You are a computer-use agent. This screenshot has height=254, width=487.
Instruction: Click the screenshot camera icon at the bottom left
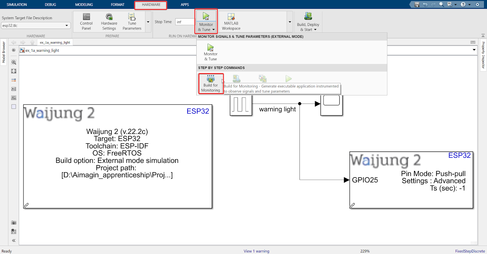point(14,223)
